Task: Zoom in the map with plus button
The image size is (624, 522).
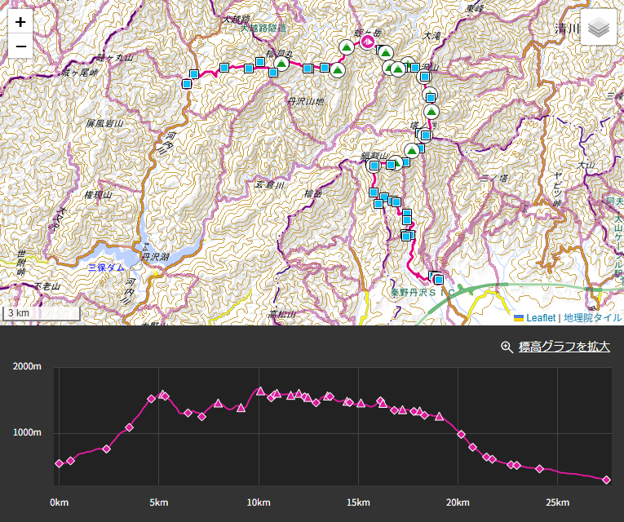Action: [x=20, y=22]
